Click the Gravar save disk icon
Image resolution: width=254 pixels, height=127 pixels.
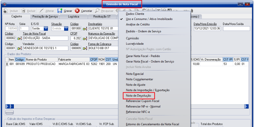coord(60,11)
